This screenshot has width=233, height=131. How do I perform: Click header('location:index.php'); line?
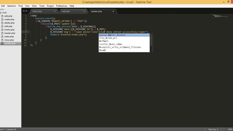(68, 35)
